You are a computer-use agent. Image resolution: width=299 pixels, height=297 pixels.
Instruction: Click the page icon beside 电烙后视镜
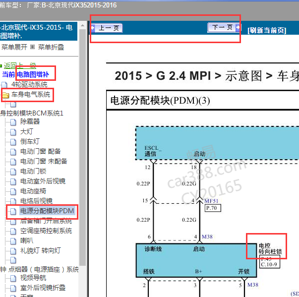click(x=13, y=201)
